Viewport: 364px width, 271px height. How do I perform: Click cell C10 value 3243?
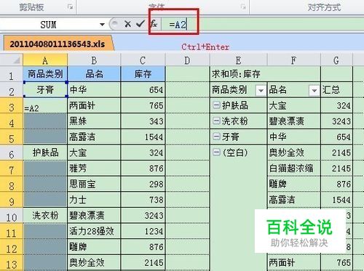[x=143, y=216]
